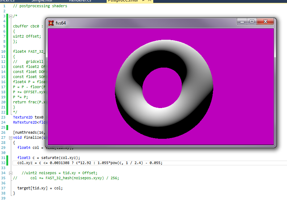287x206 pixels.
Task: Click line number 39 in the gutter
Action: (3, 198)
